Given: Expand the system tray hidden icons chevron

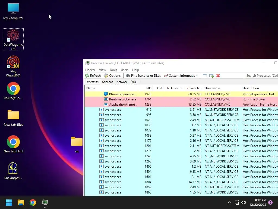Looking at the screenshot, I should click(x=229, y=202).
